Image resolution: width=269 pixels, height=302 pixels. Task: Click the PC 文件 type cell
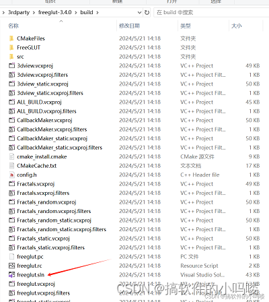(x=190, y=257)
